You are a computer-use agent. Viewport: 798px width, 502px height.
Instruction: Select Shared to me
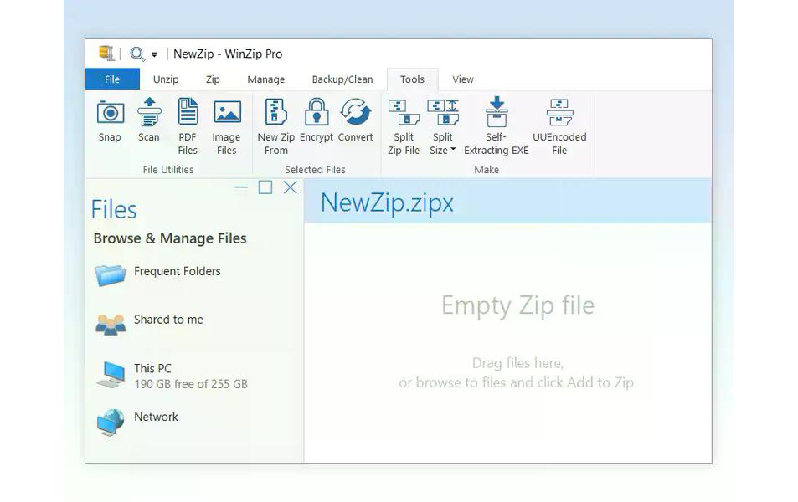[x=168, y=319]
